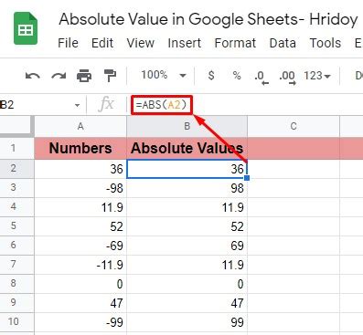Click cell B10 containing 99
This screenshot has height=335, width=363.
coord(187,322)
